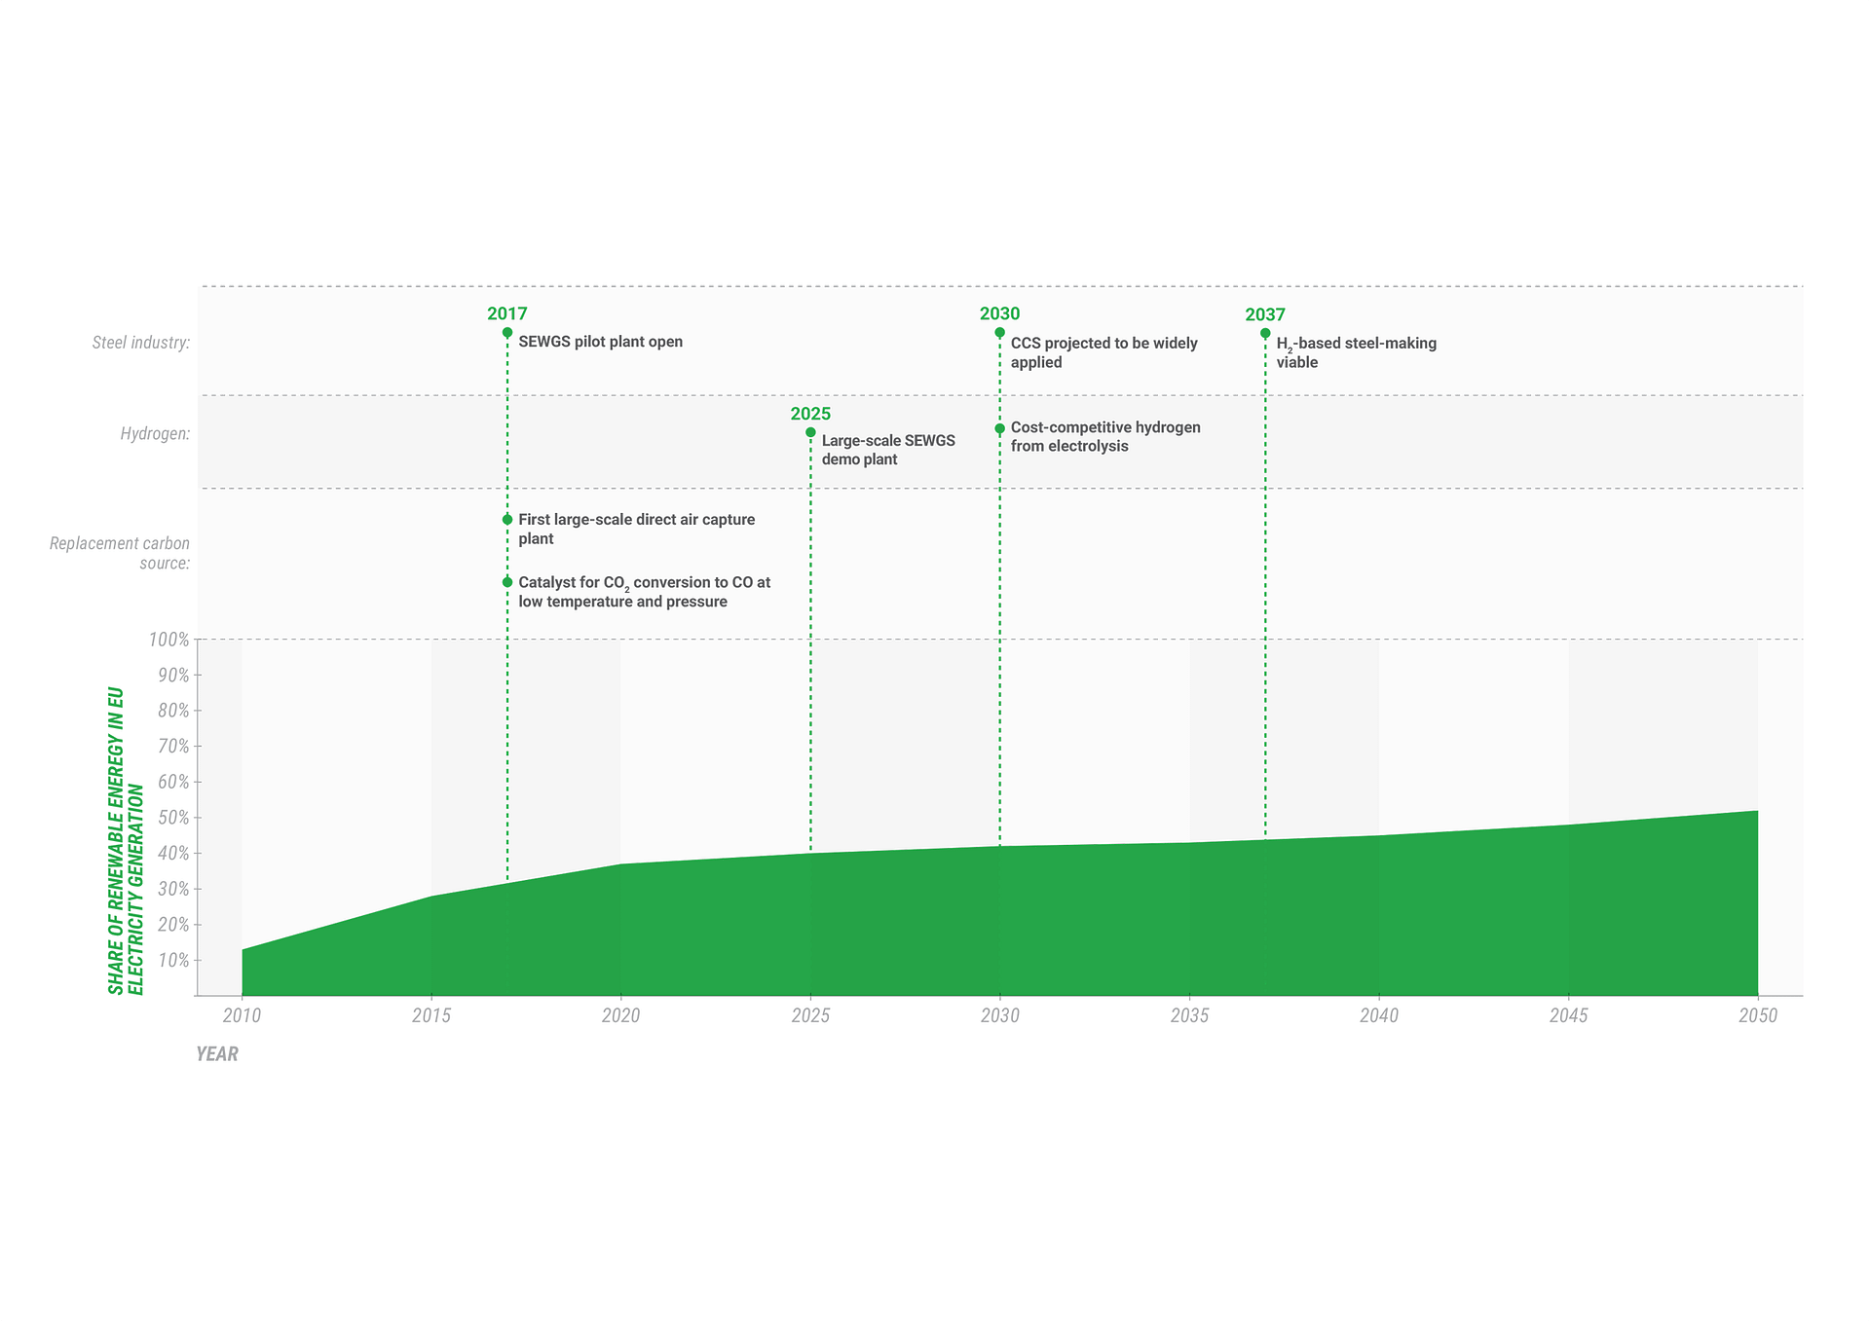Click the 100% y-axis label
Screen dimensions: 1870x1321
pos(168,640)
